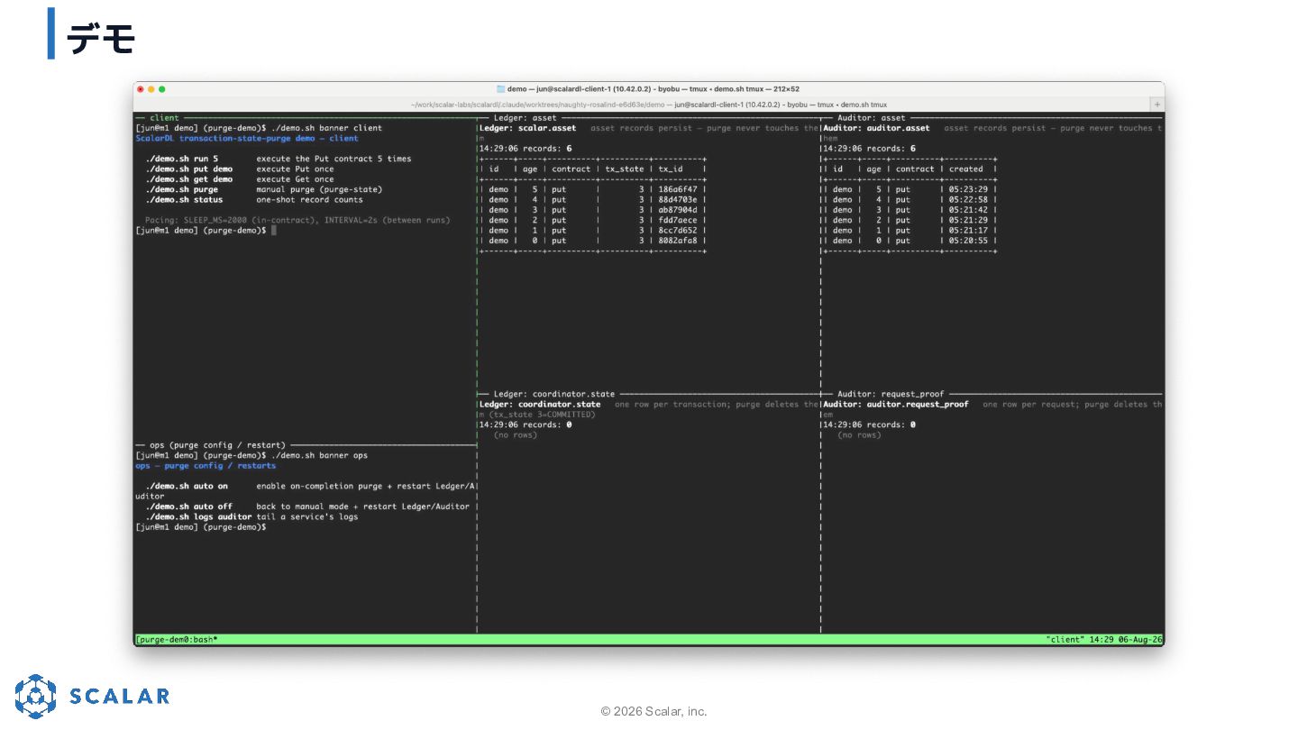Click created time 05:23:29 in Auditor table
This screenshot has height=730, width=1298.
[x=968, y=189]
